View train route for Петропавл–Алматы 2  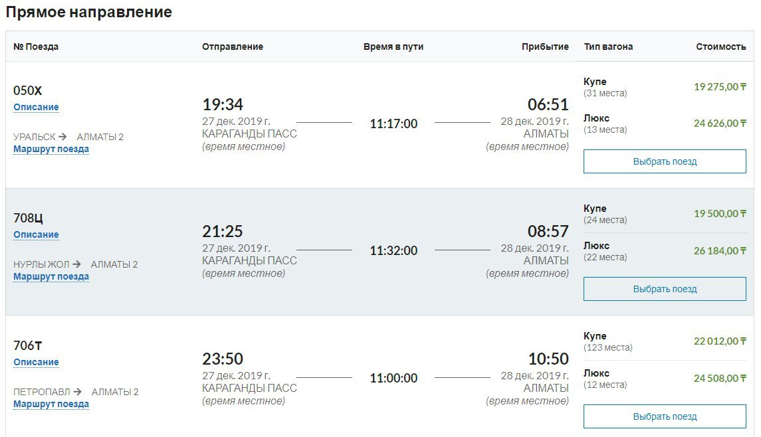(51, 404)
